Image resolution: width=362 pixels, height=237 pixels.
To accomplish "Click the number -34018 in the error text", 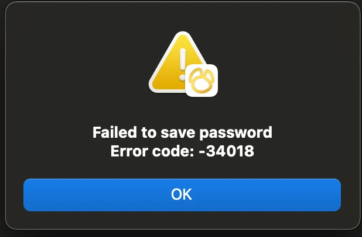I will 227,151.
